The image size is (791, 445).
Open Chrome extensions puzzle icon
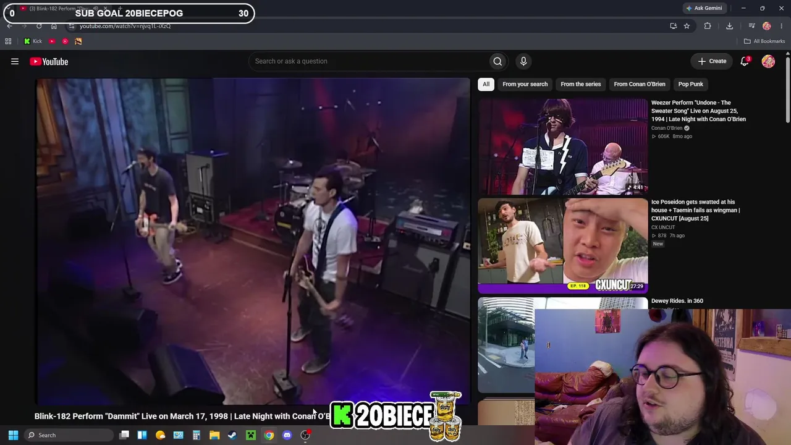click(x=708, y=26)
